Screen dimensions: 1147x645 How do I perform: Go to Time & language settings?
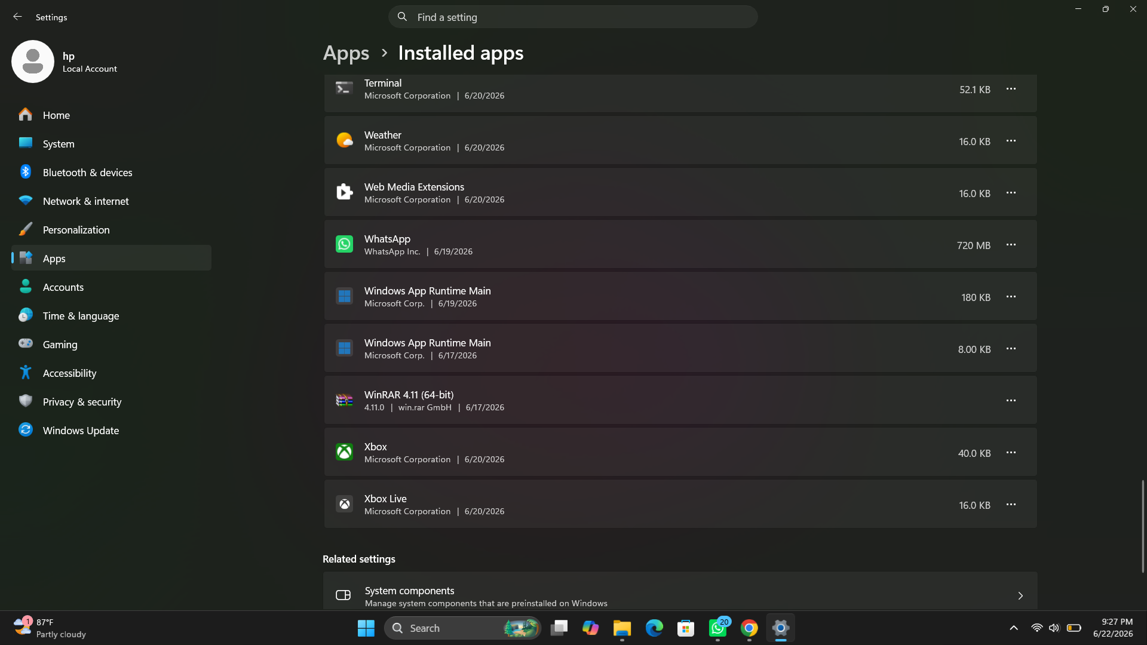111,315
